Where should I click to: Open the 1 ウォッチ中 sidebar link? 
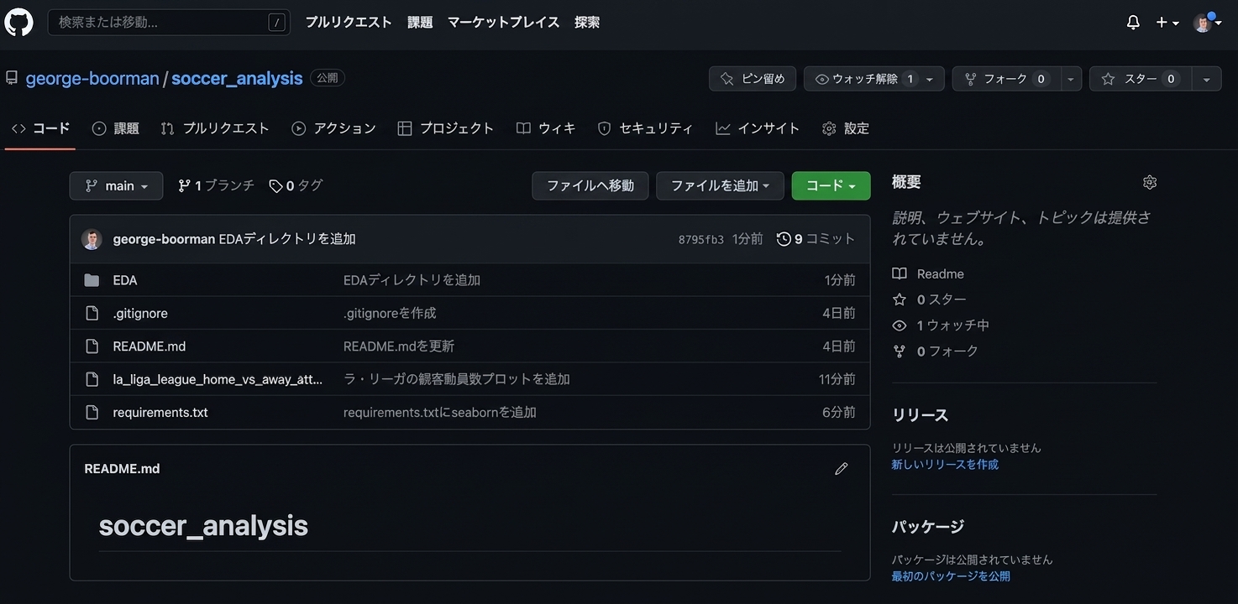(x=941, y=325)
